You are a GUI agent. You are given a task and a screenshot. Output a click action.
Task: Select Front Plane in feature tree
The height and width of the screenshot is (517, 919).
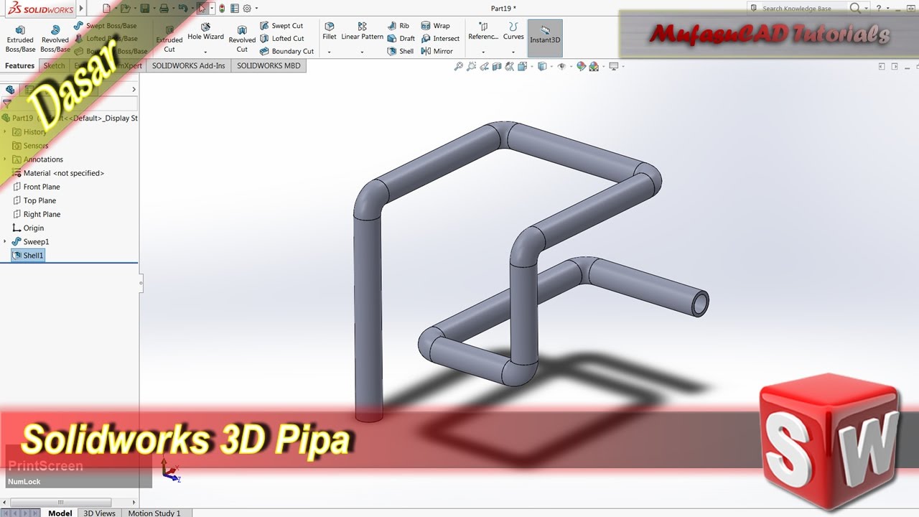[36, 187]
